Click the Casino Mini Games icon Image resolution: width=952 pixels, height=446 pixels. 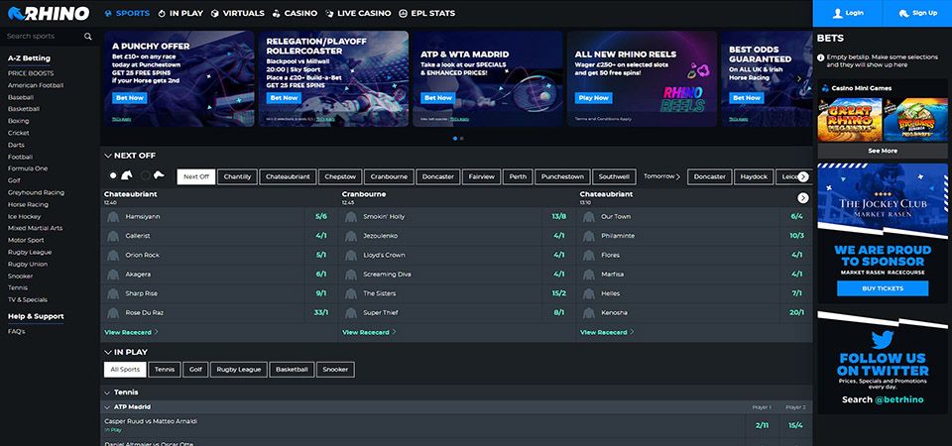point(825,88)
